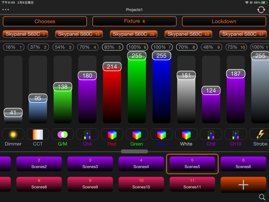Image resolution: width=269 pixels, height=202 pixels.
Task: Tap the G/M overlapping circles icon
Action: [63, 135]
